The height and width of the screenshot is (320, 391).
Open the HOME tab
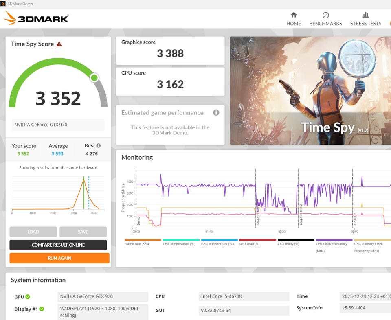point(294,24)
